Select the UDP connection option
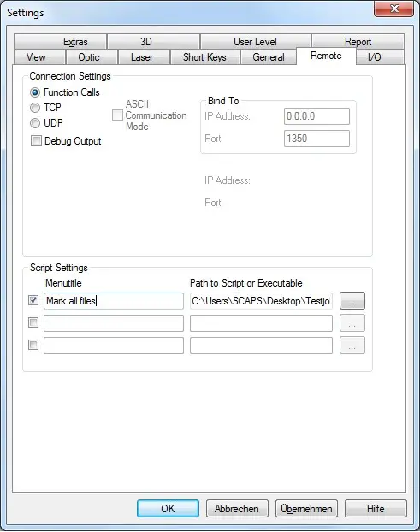 [35, 123]
